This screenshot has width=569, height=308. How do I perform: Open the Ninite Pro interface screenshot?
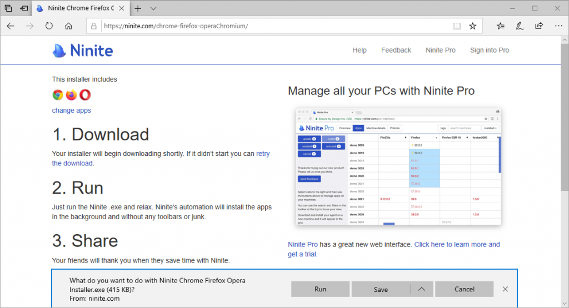point(398,166)
